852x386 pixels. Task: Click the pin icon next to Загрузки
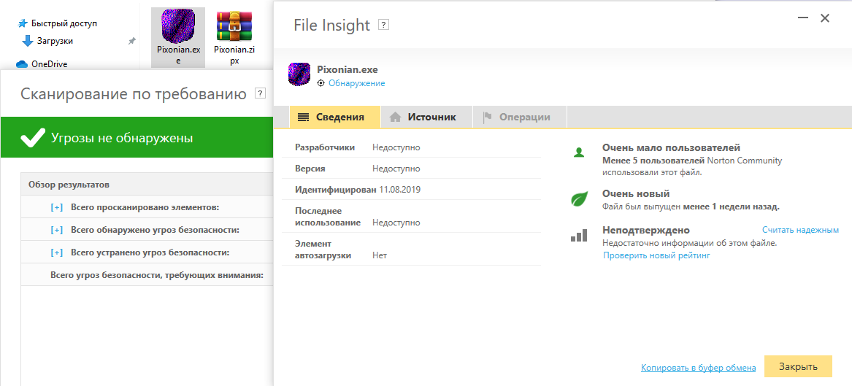[131, 42]
